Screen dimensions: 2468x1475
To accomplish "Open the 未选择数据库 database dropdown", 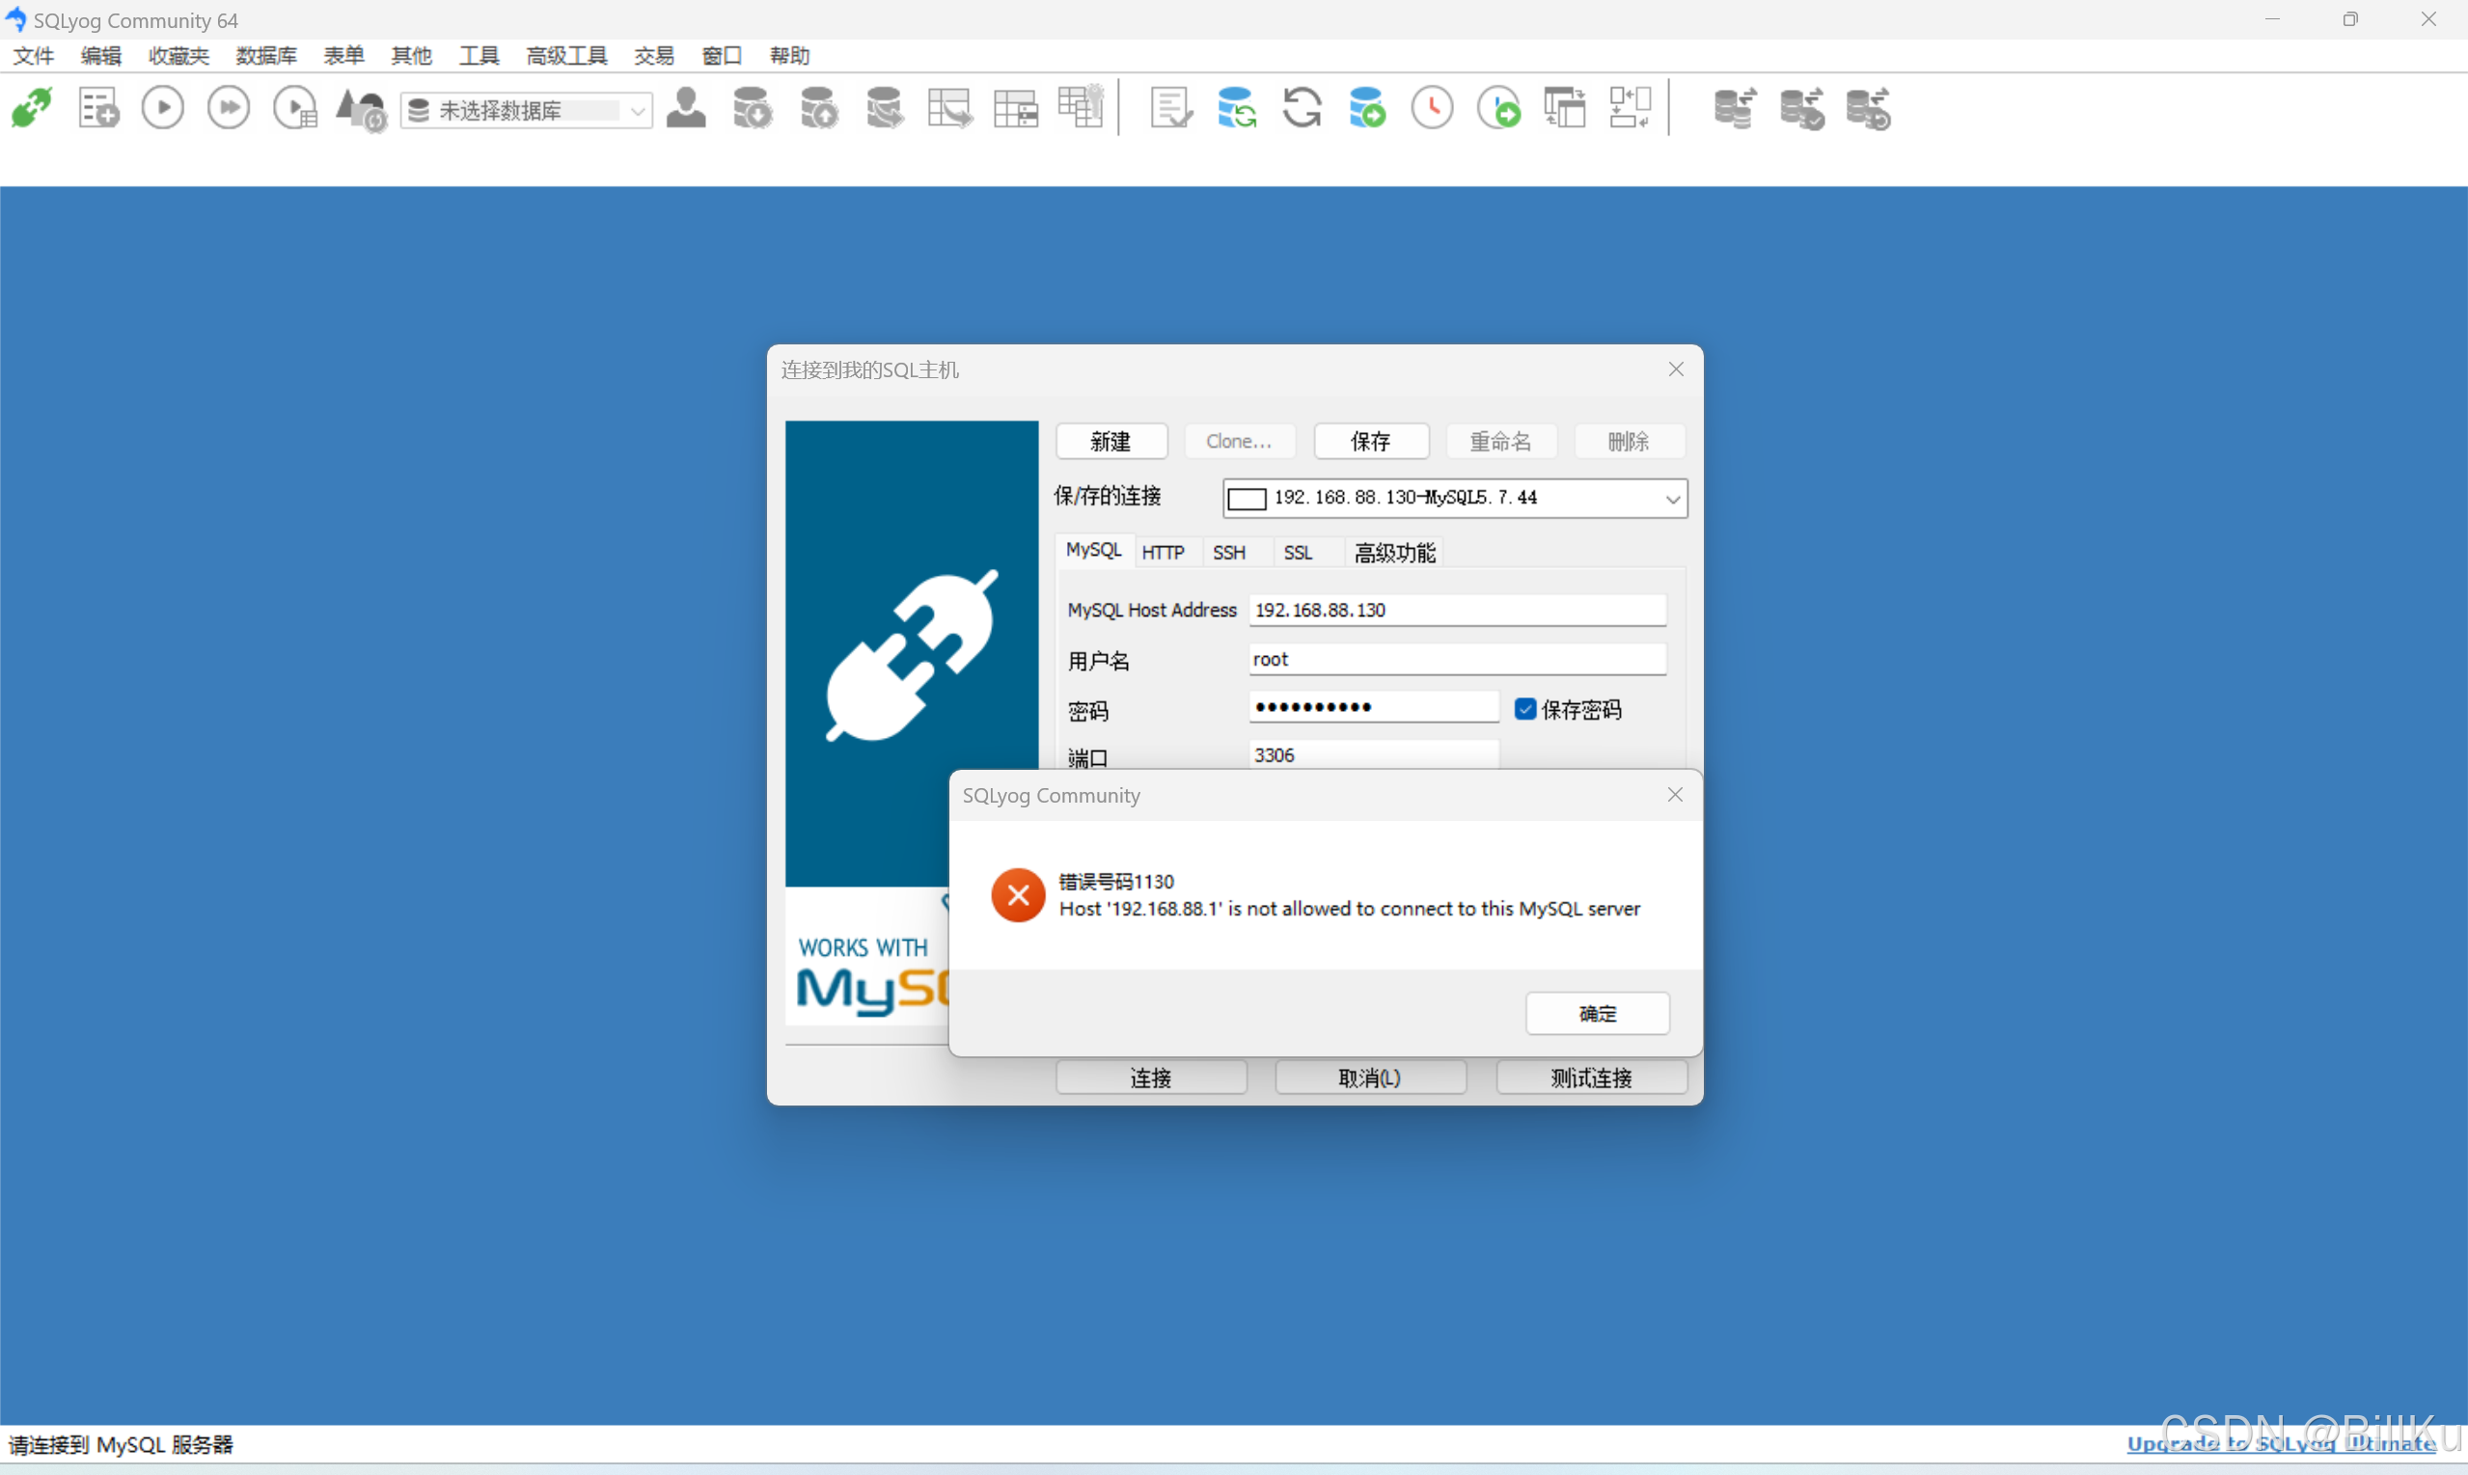I will point(527,109).
